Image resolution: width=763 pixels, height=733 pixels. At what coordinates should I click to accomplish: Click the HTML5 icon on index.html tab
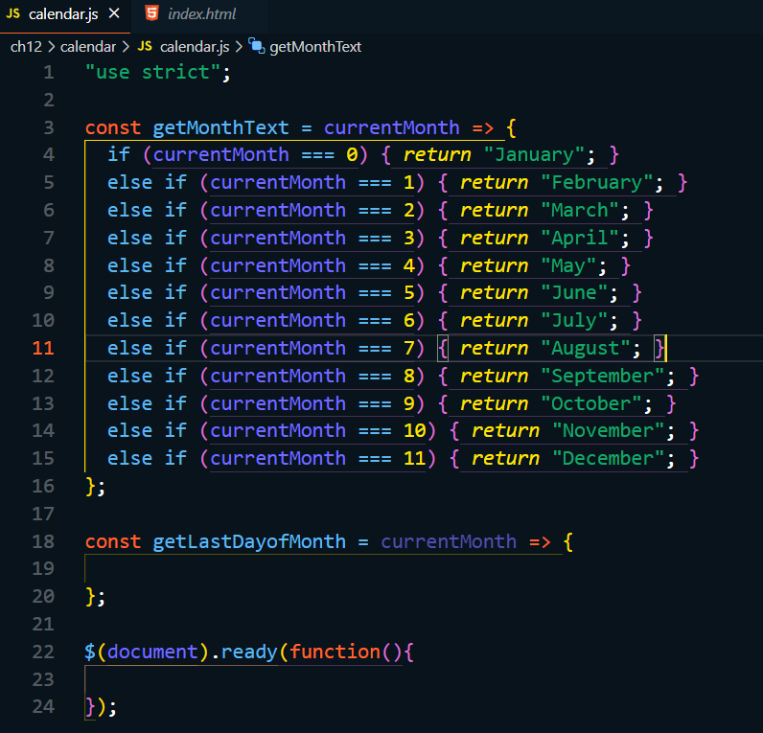click(x=151, y=13)
